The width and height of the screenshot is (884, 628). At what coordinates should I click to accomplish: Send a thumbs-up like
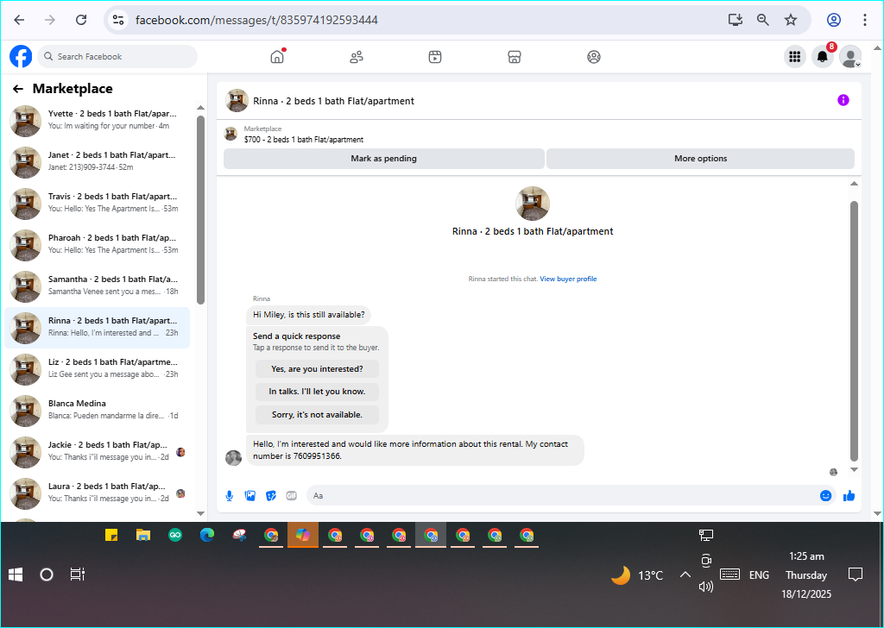[849, 496]
